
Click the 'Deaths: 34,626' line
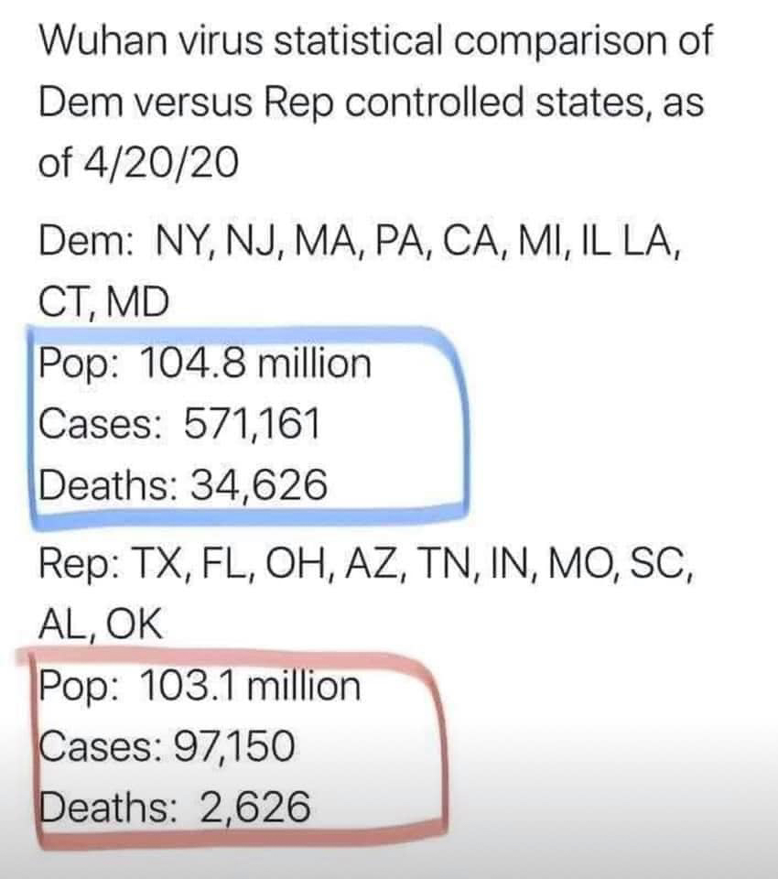point(183,484)
